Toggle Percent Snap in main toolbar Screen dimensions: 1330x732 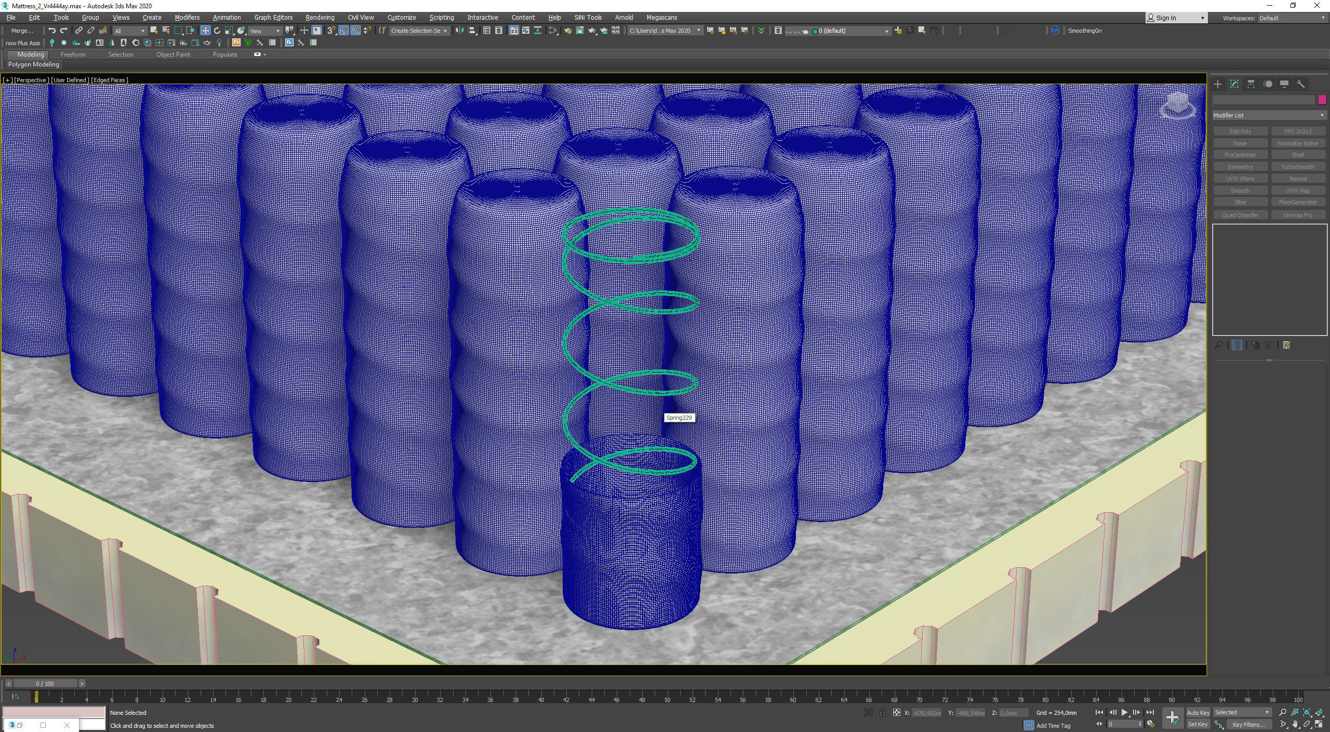(355, 31)
